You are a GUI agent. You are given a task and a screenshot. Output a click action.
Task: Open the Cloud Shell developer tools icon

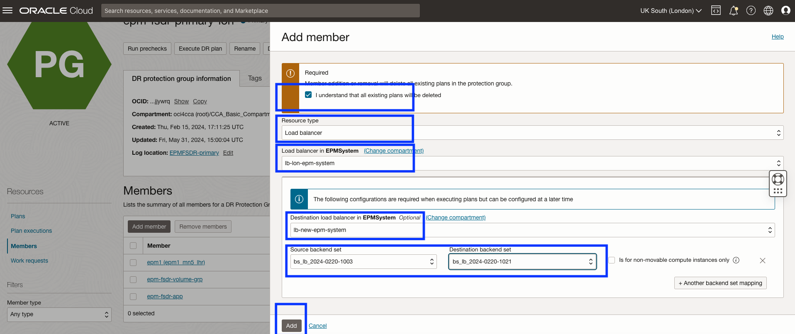[x=716, y=10]
